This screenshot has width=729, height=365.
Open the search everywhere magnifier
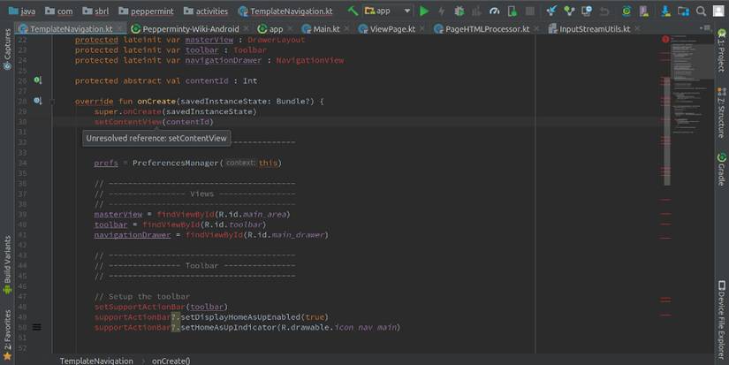(698, 11)
